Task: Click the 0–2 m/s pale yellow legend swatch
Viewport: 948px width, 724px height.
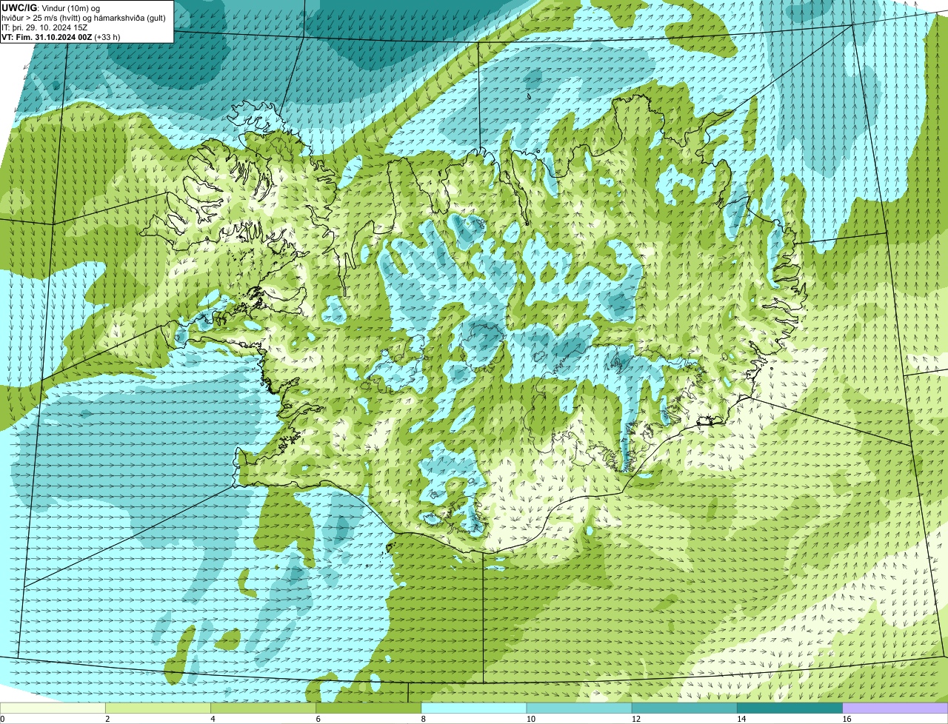Action: pos(53,708)
